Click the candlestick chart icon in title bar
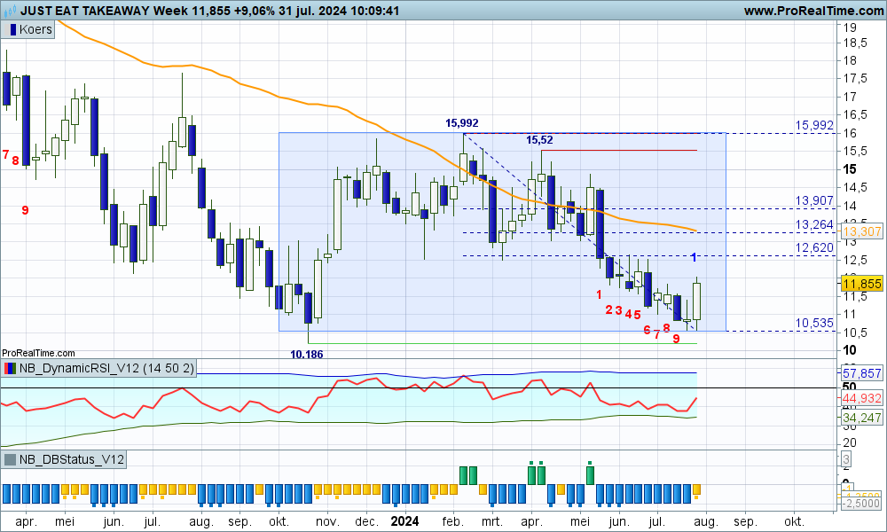 [x=9, y=11]
